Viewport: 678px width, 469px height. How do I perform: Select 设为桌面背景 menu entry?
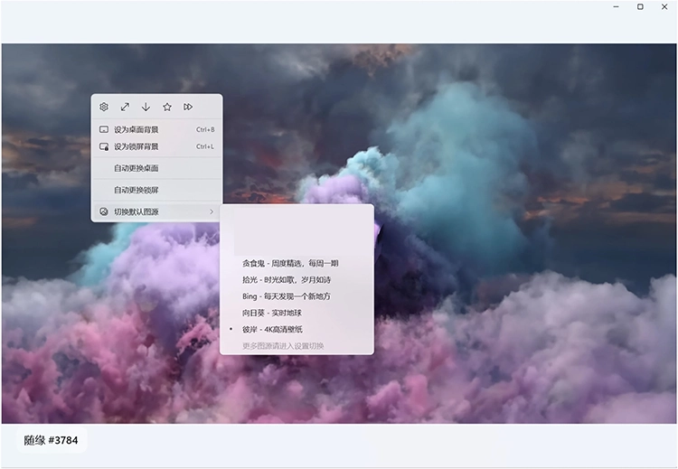coord(137,129)
